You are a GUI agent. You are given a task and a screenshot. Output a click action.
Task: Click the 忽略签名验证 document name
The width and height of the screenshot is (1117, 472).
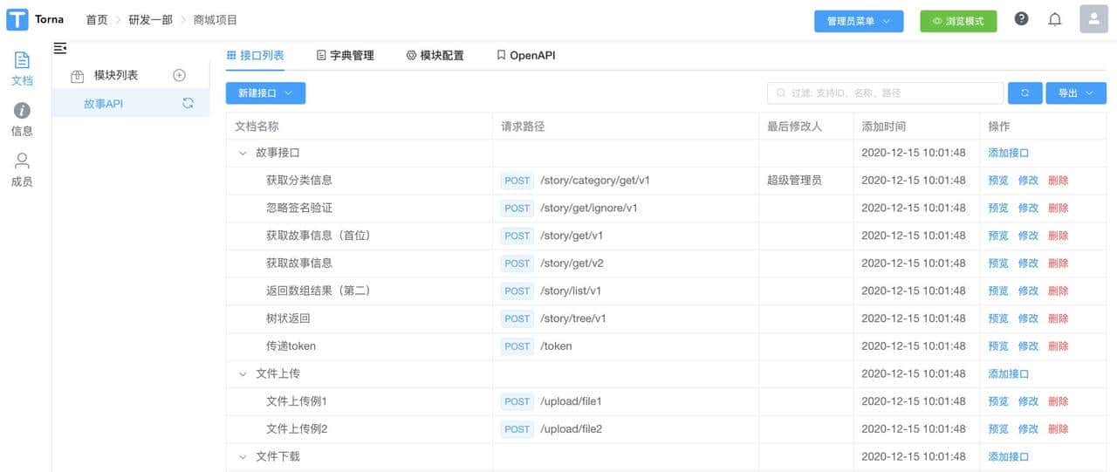[298, 208]
